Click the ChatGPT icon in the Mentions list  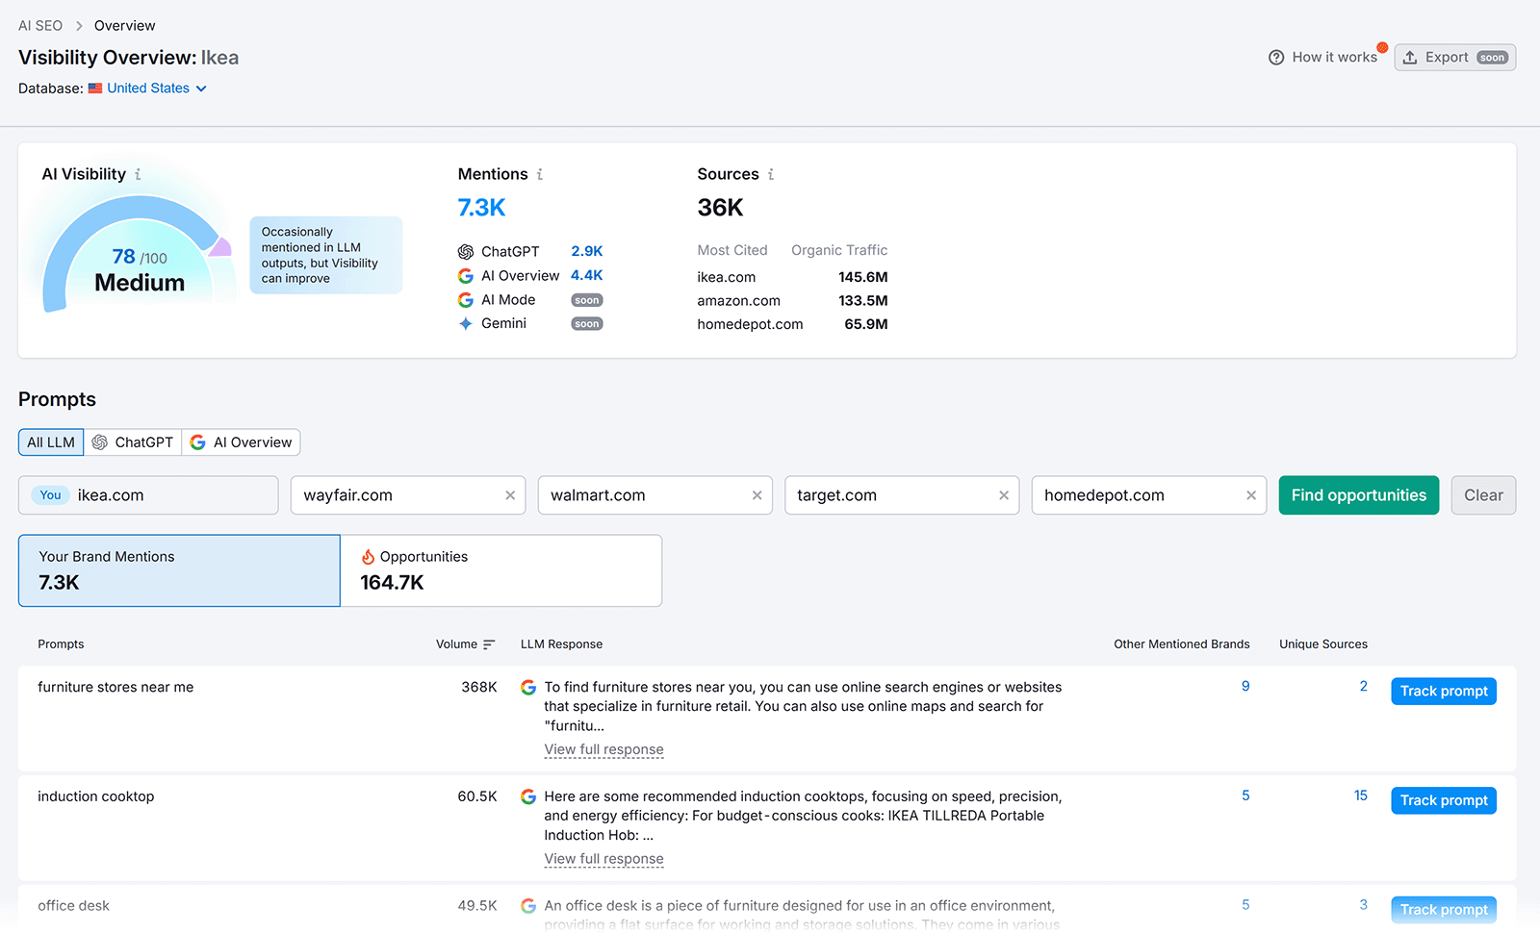[x=465, y=251]
